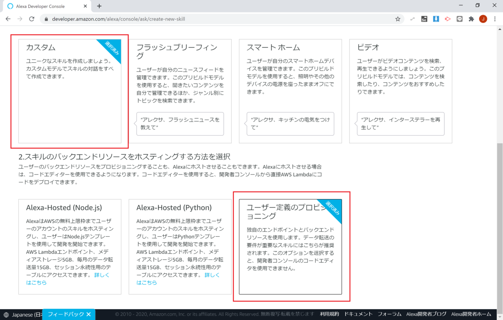
Task: Click the padlock icon in the address bar
Action: point(46,19)
